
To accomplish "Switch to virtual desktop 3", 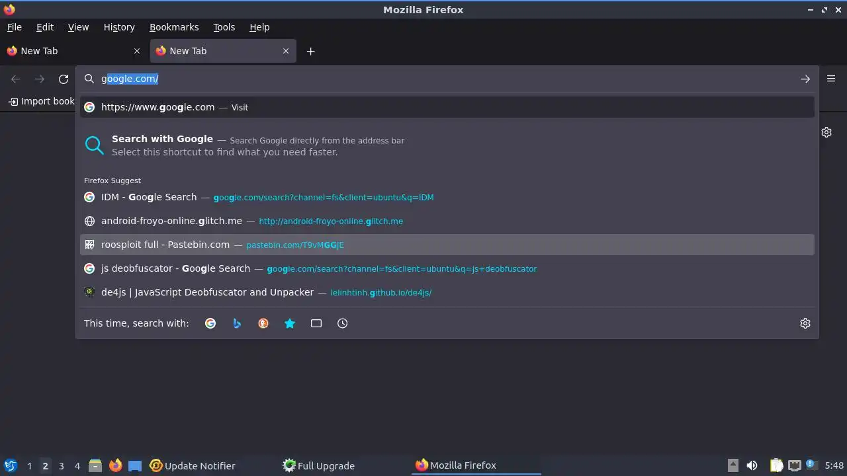I will pyautogui.click(x=61, y=465).
